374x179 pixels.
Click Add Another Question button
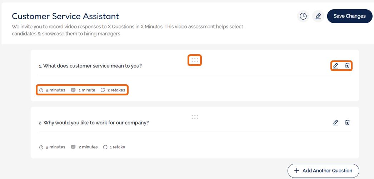point(323,171)
